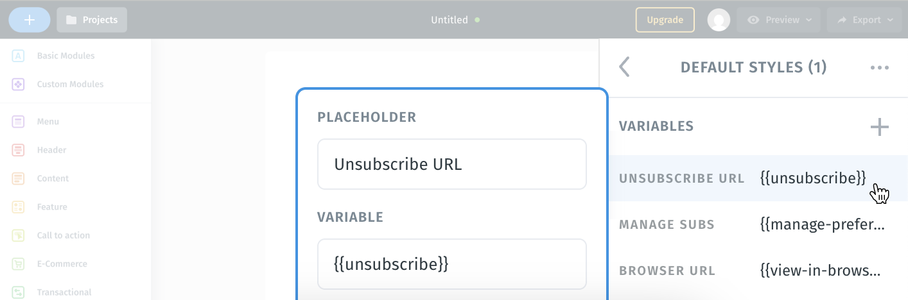The height and width of the screenshot is (300, 908).
Task: Select the Content category
Action: pos(53,178)
